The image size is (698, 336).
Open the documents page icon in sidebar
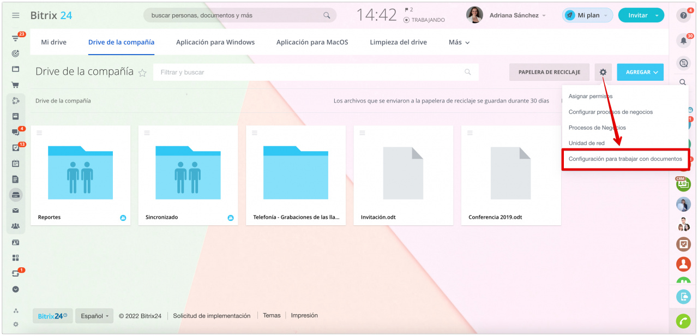click(x=16, y=179)
